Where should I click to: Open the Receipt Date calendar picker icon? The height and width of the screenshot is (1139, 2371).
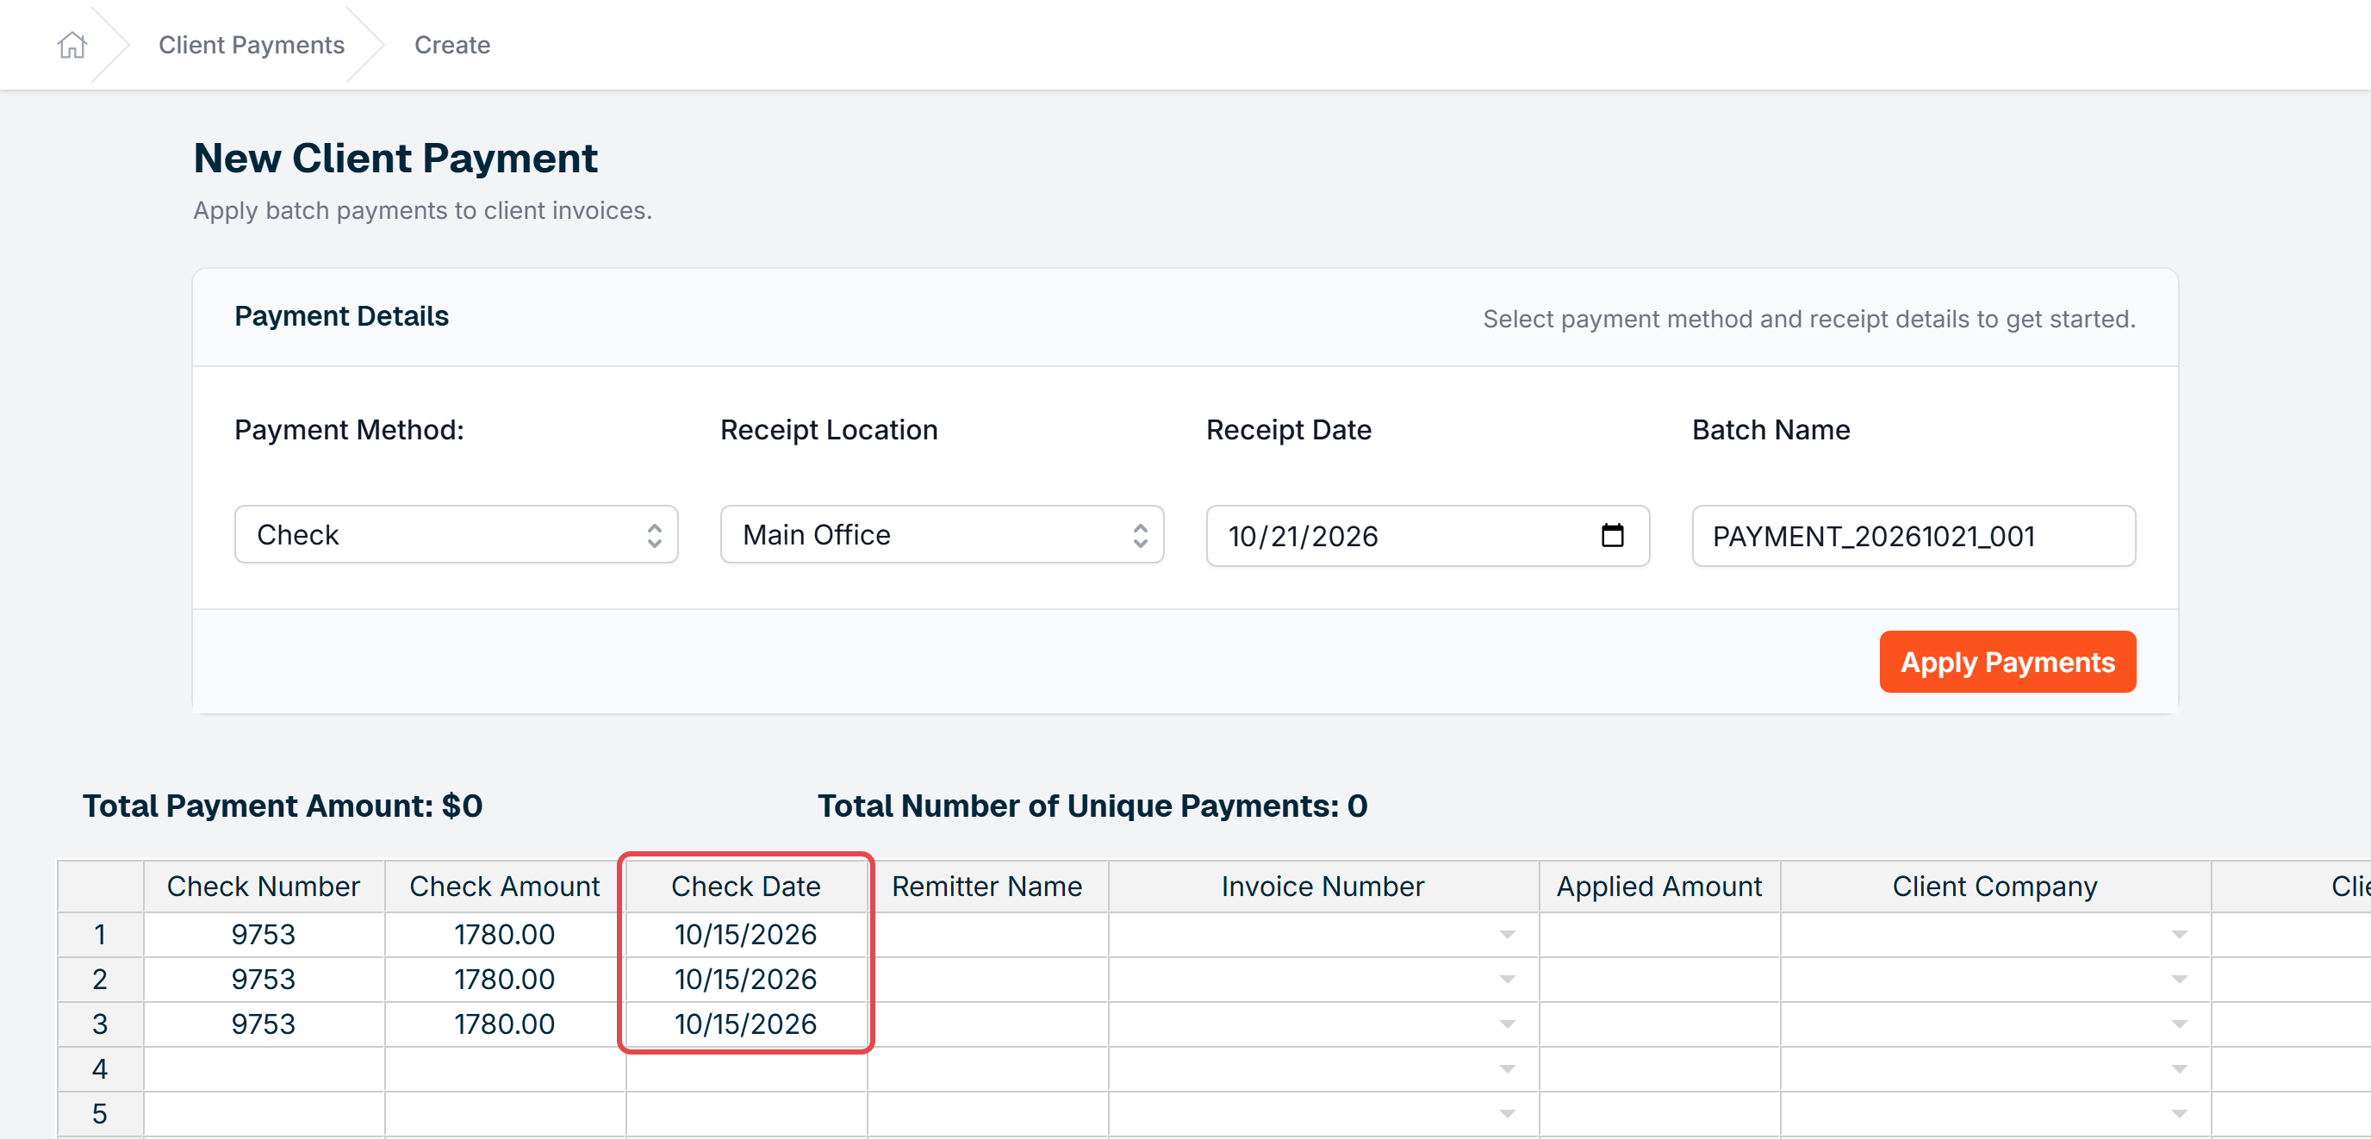[1612, 535]
